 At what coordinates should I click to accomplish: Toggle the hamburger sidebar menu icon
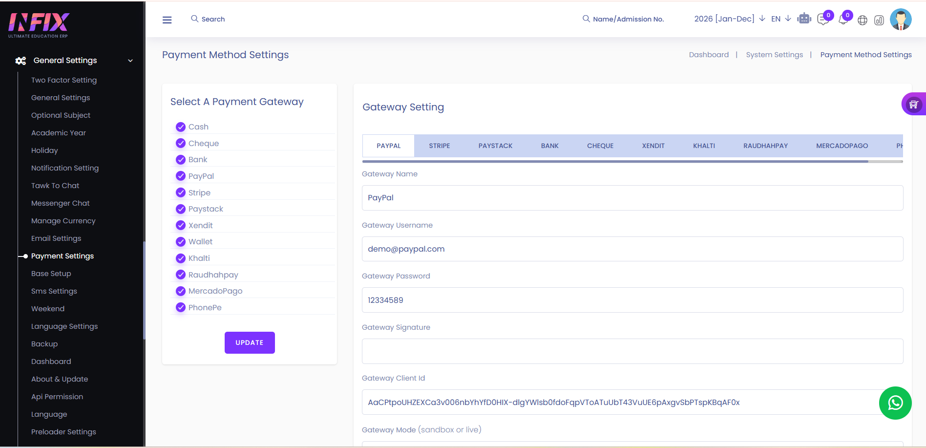[x=167, y=20]
